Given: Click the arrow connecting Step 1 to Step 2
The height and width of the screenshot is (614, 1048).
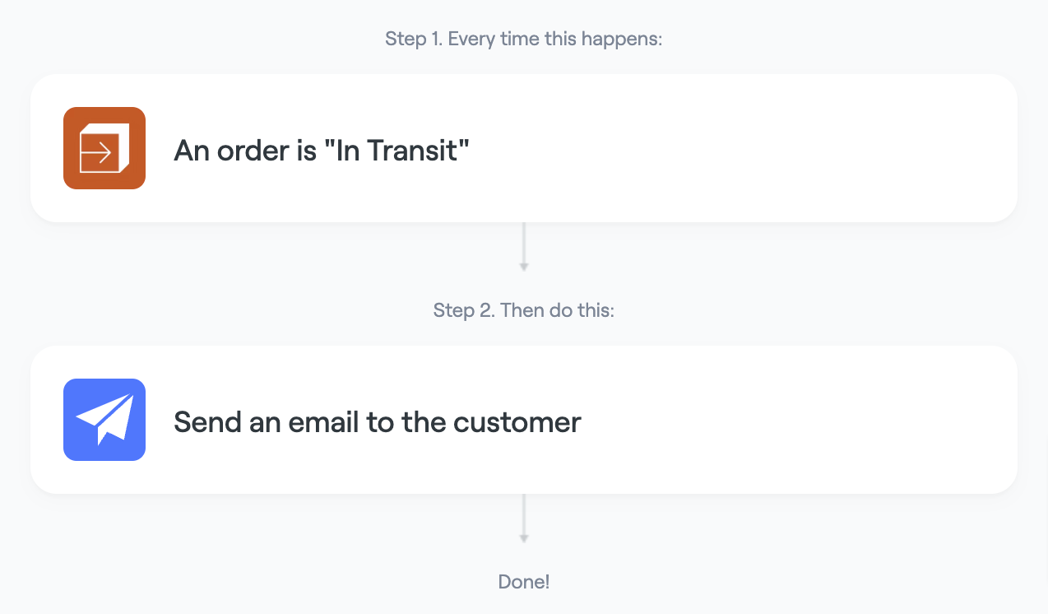Looking at the screenshot, I should (x=524, y=246).
